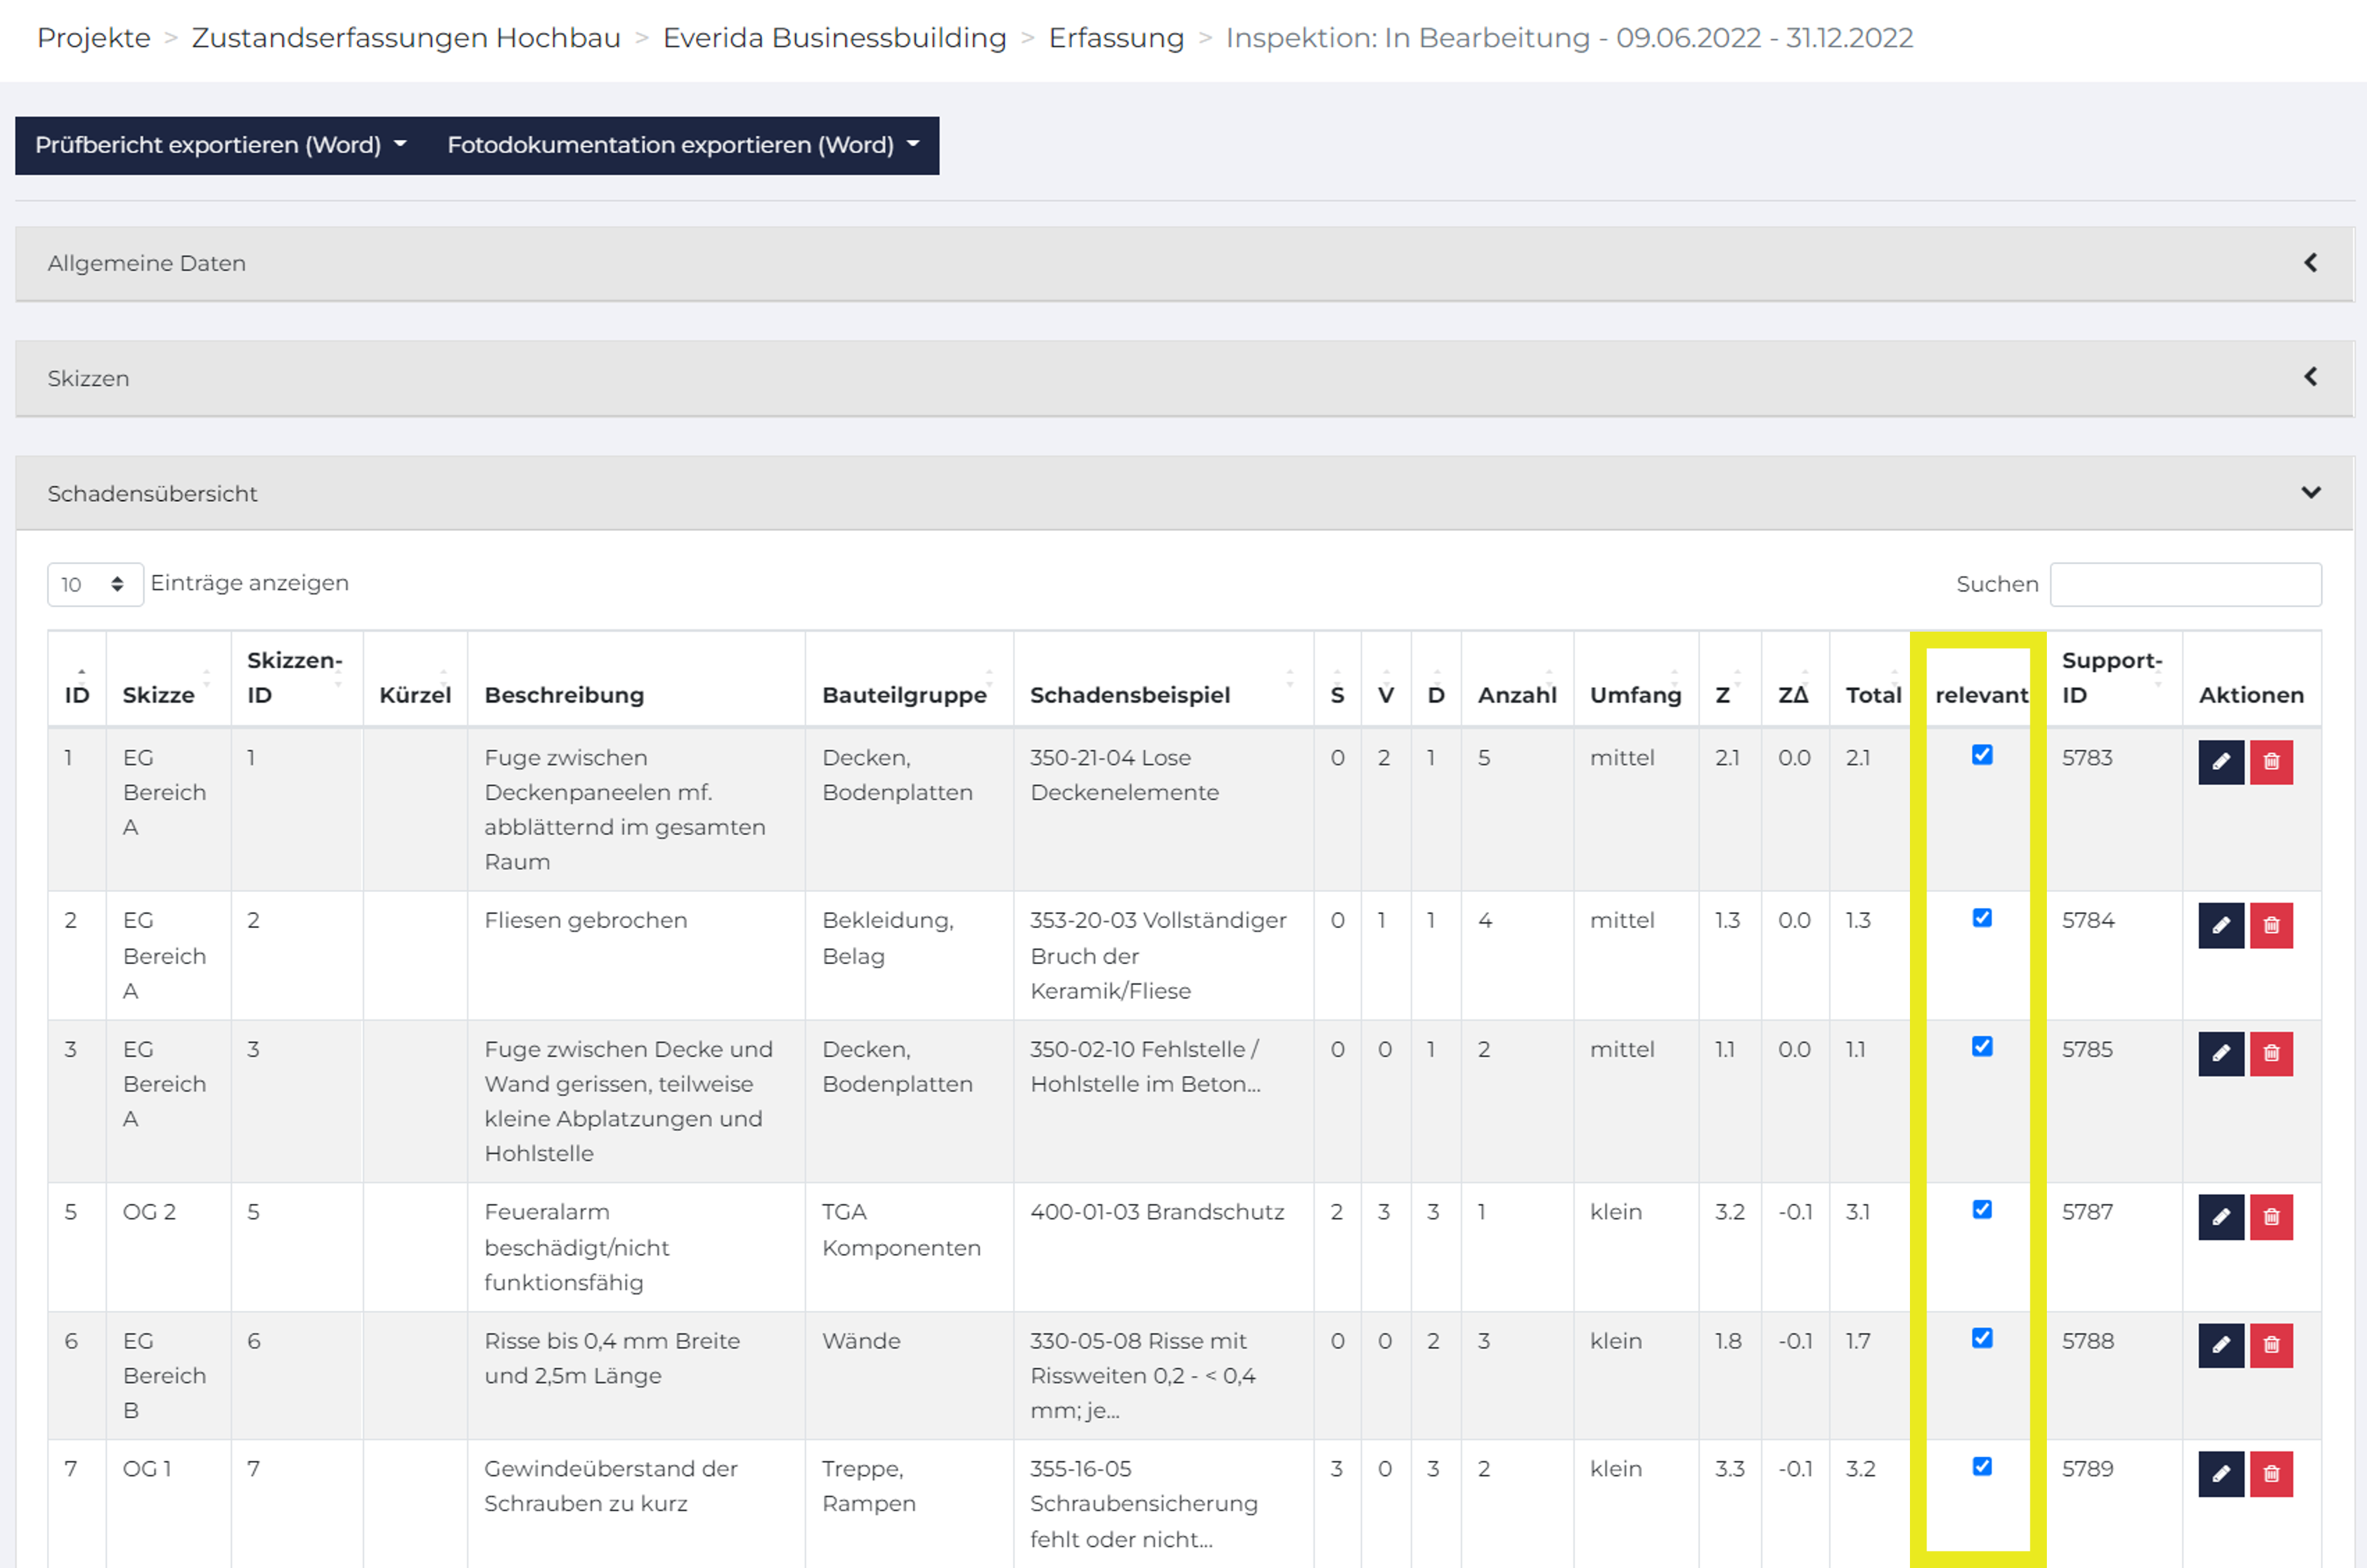This screenshot has width=2367, height=1568.
Task: Toggle relevant checkbox for Support-ID 5789
Action: click(x=1982, y=1467)
